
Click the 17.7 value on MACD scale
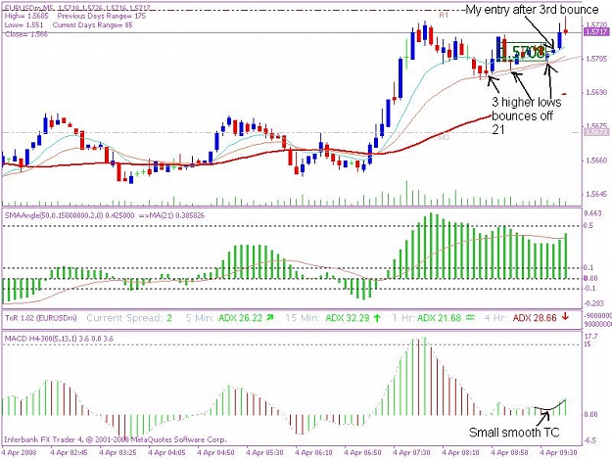point(591,336)
